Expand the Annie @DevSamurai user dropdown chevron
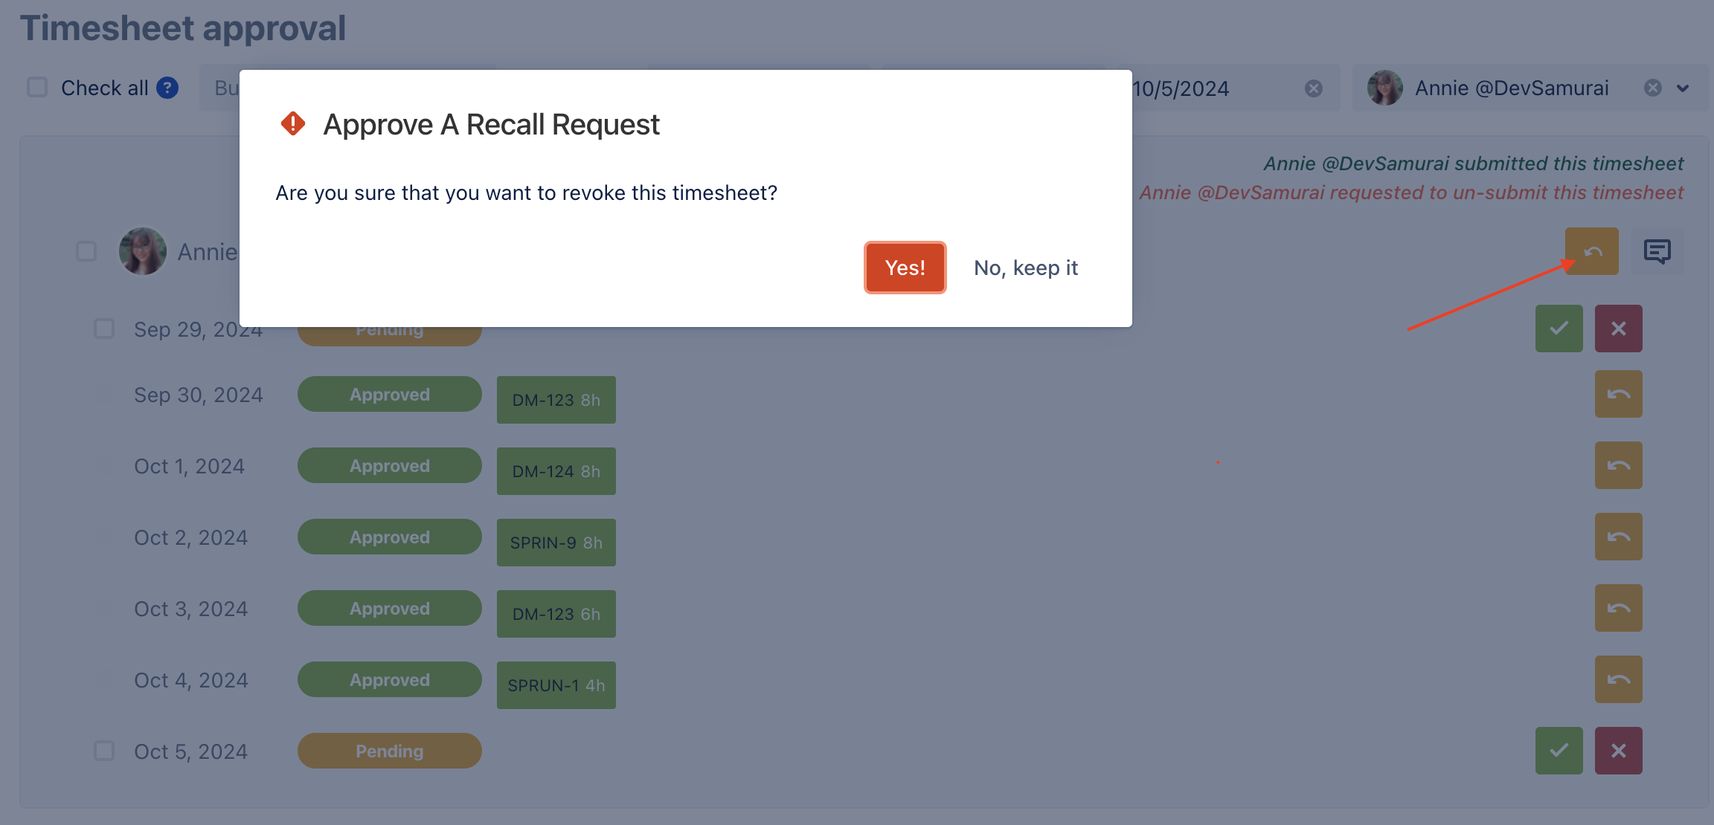This screenshot has width=1714, height=825. coord(1683,88)
